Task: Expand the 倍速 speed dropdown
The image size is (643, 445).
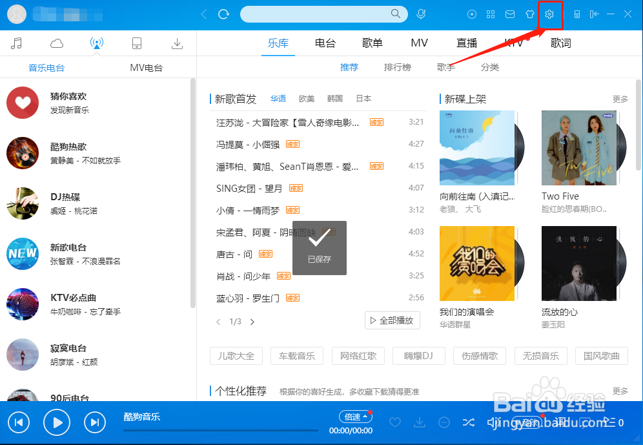Action: pos(356,417)
